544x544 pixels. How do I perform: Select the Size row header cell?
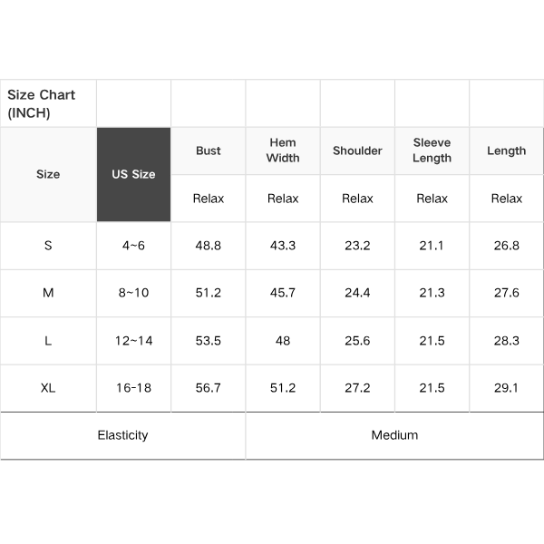(x=48, y=174)
